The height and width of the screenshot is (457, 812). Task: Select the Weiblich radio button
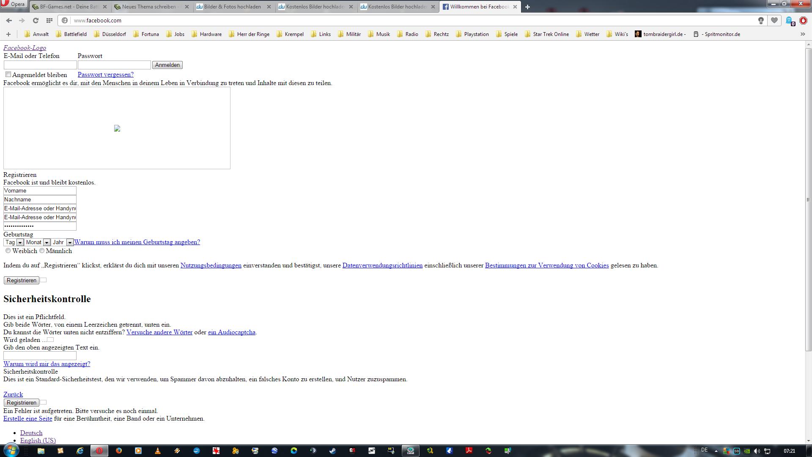[8, 251]
